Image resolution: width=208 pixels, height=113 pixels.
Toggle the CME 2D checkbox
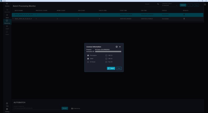click(x=106, y=55)
